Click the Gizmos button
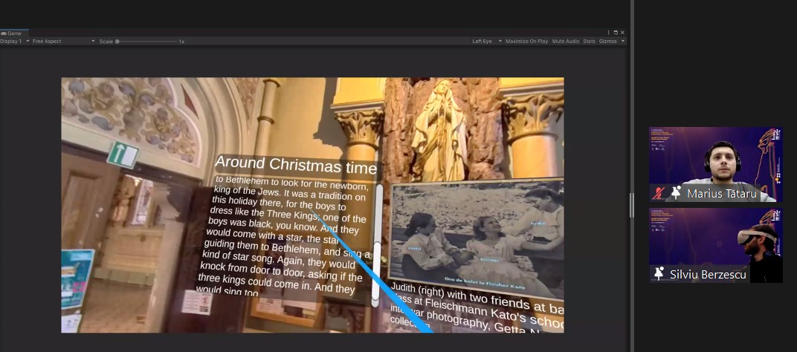Viewport: 797px width, 352px height. (607, 42)
